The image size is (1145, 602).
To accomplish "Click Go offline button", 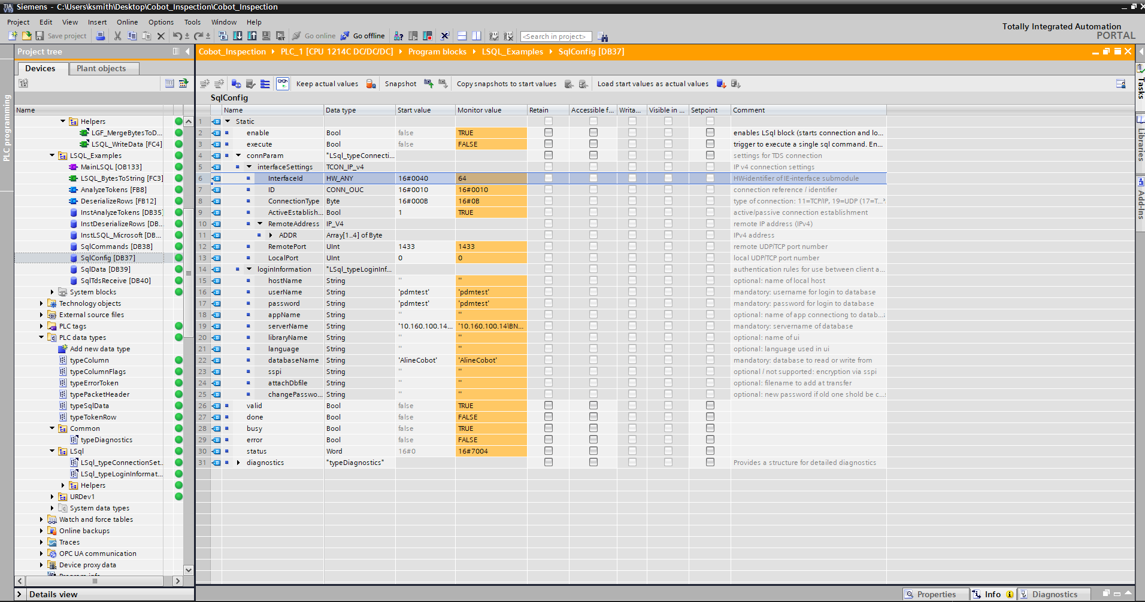I will pos(363,36).
